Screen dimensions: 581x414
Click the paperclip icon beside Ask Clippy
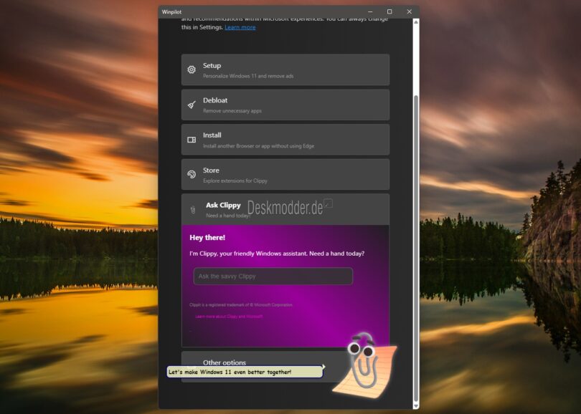tap(191, 209)
